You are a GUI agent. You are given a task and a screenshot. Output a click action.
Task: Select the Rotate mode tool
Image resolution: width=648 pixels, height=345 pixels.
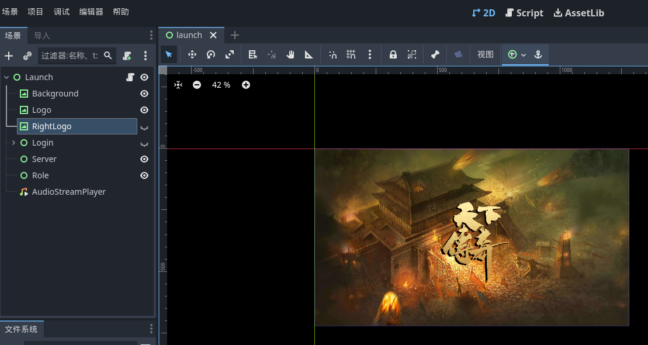[210, 54]
